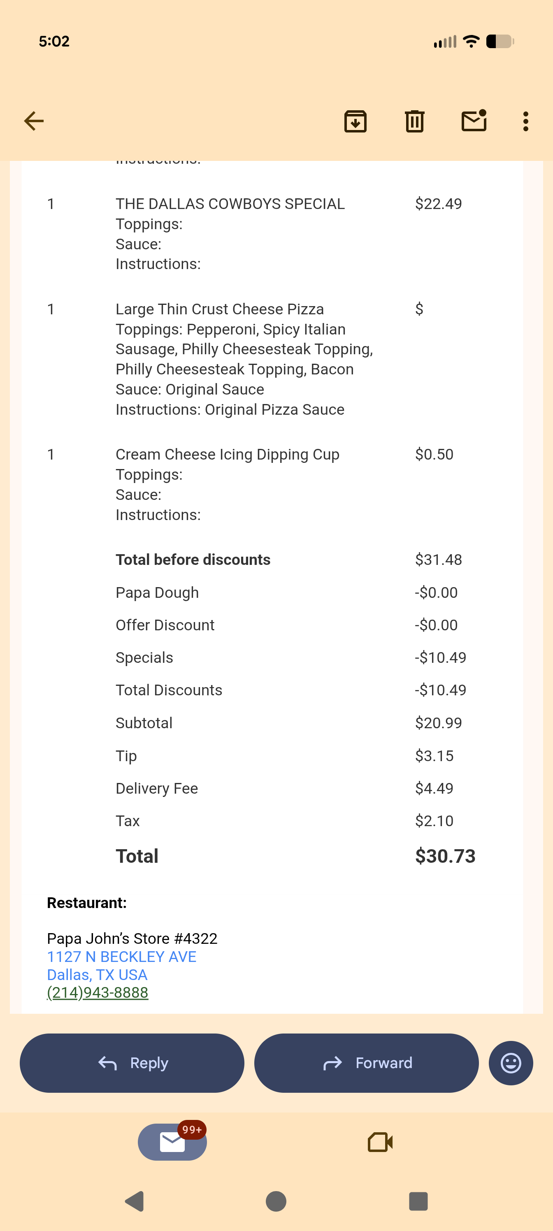553x1231 pixels.
Task: Tap the Dallas Cowboys Special item name
Action: [x=230, y=204]
